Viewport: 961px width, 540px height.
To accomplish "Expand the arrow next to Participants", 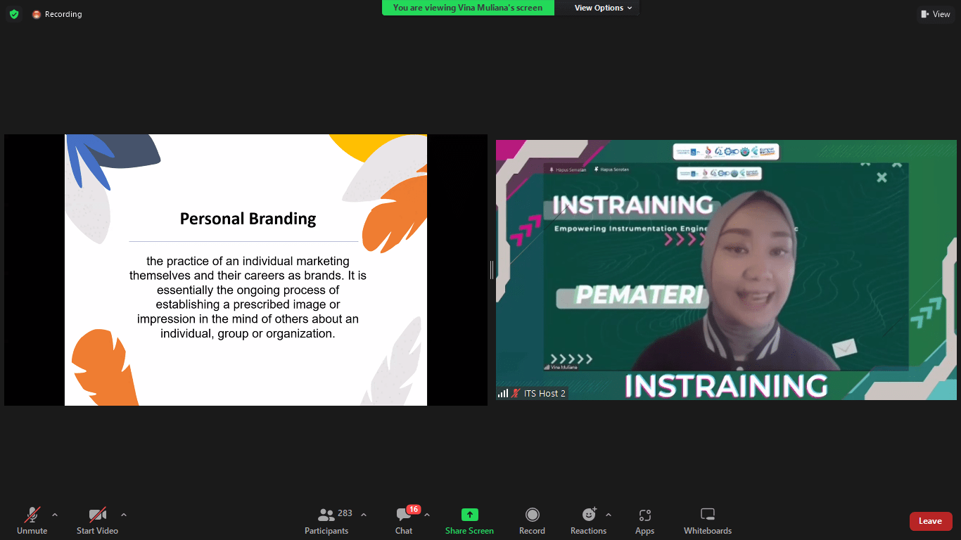I will click(364, 515).
